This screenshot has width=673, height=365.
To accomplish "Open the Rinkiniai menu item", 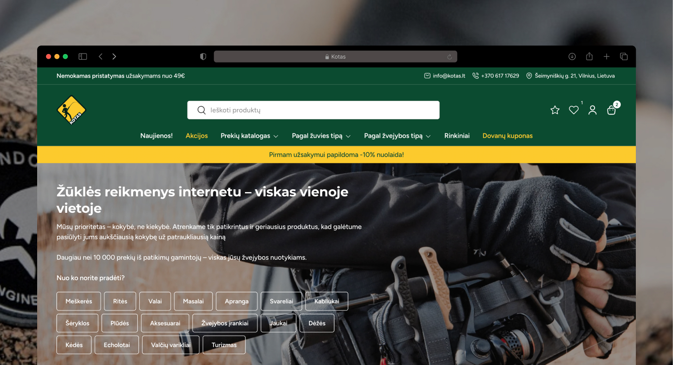I will [457, 136].
